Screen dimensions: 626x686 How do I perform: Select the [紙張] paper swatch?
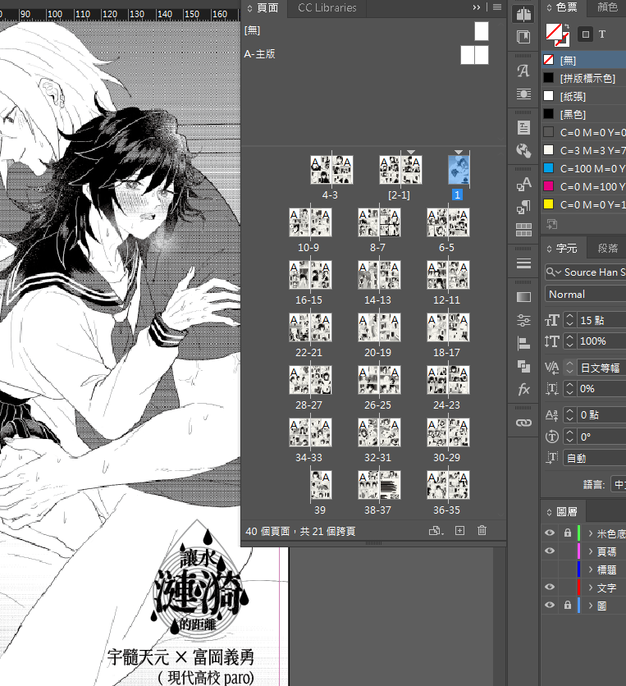click(x=584, y=96)
